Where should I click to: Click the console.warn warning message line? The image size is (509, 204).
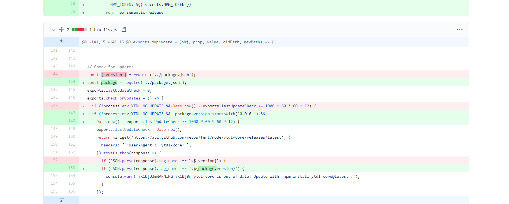(x=233, y=177)
